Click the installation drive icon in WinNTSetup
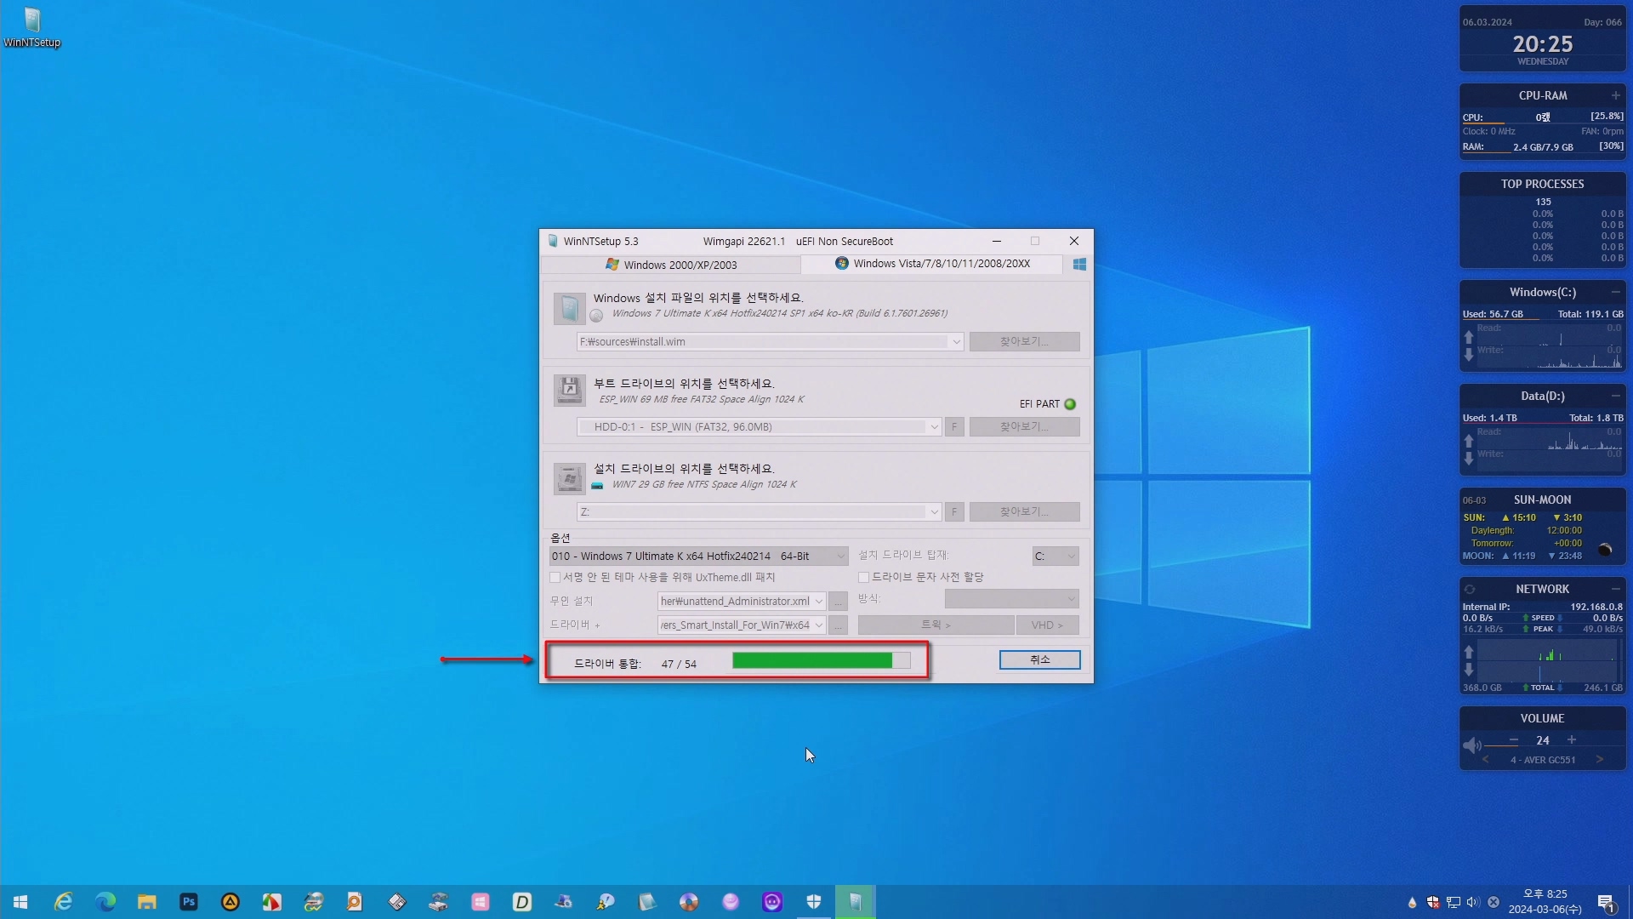The width and height of the screenshot is (1633, 919). pyautogui.click(x=569, y=478)
